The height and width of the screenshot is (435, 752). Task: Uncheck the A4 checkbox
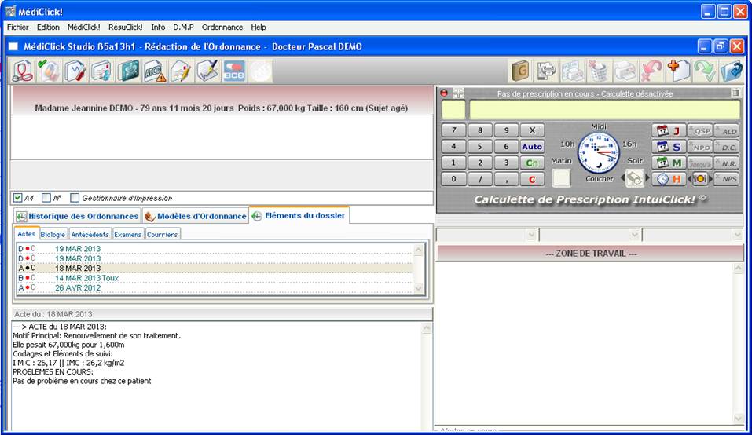pyautogui.click(x=18, y=198)
